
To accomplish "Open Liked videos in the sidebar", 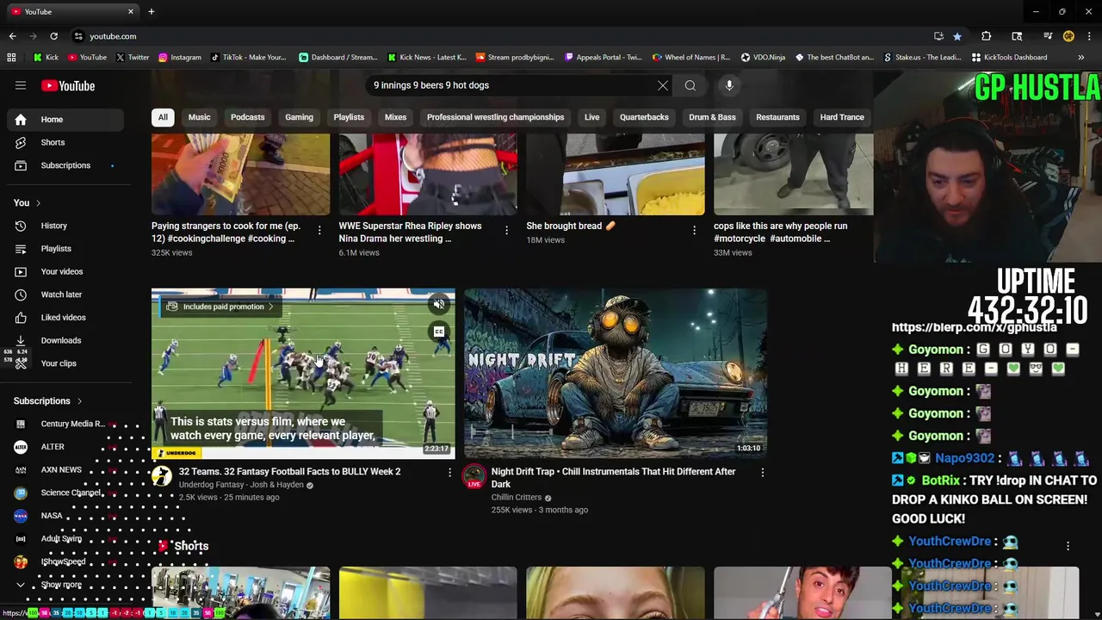I will click(67, 317).
